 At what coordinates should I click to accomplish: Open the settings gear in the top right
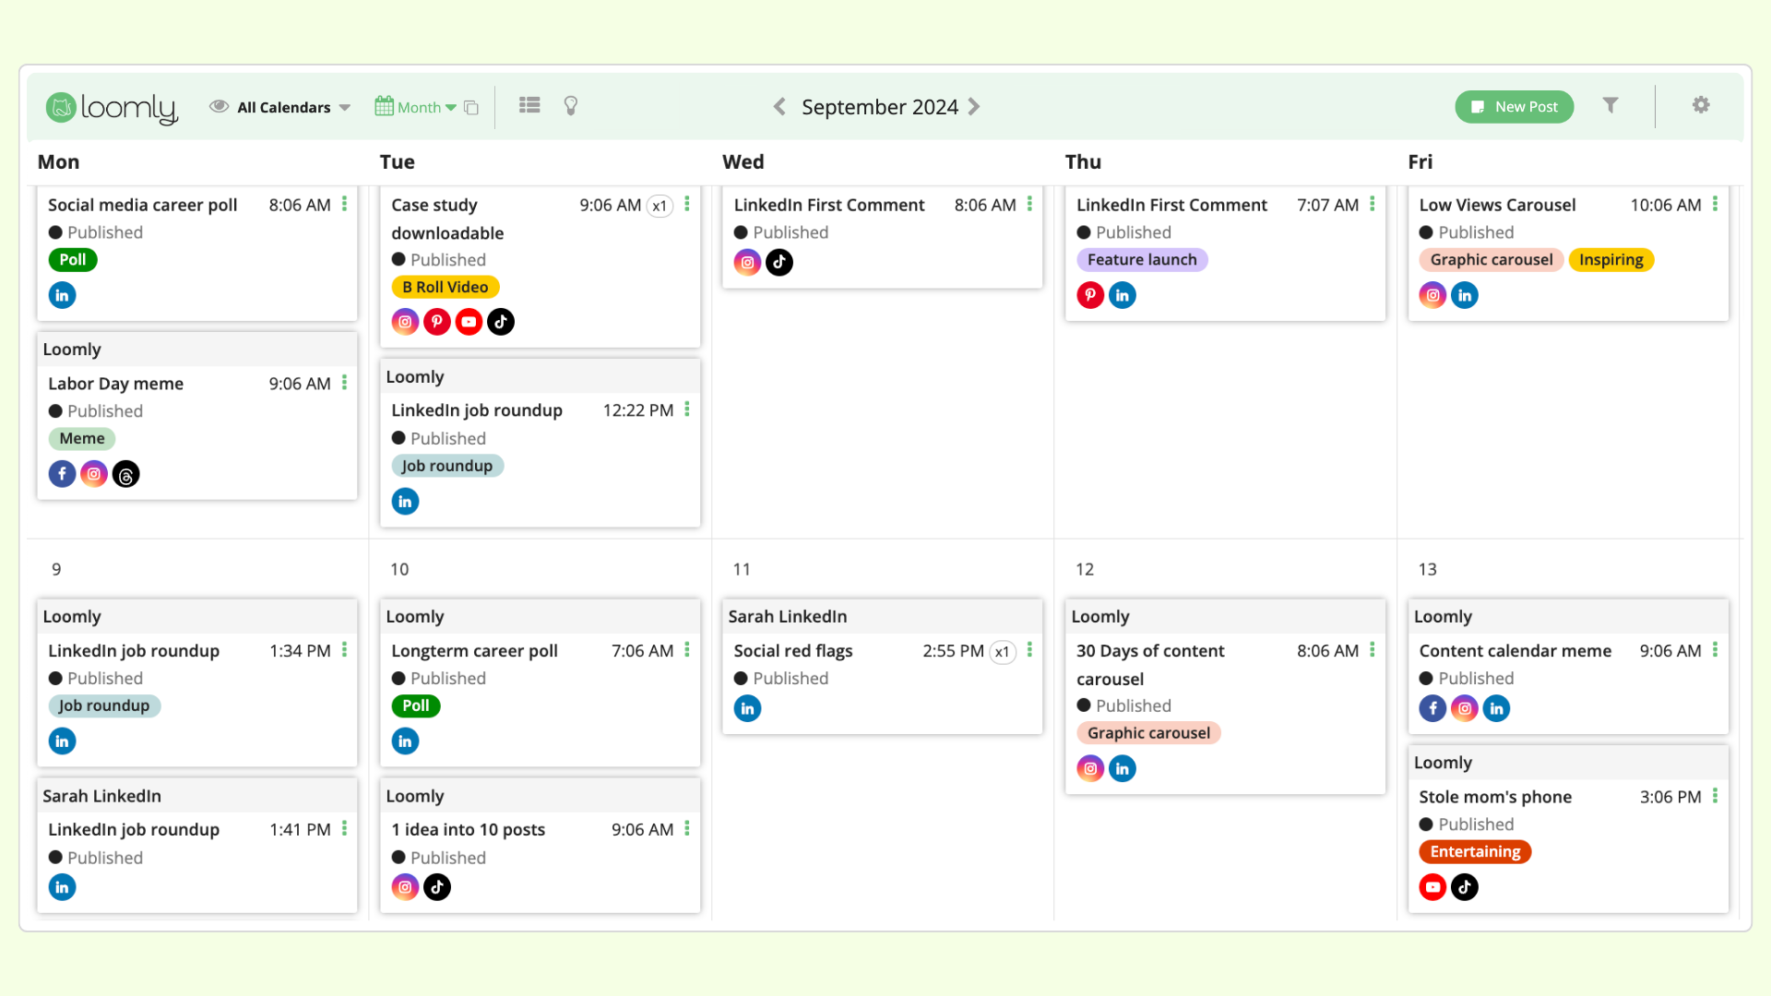pyautogui.click(x=1701, y=105)
